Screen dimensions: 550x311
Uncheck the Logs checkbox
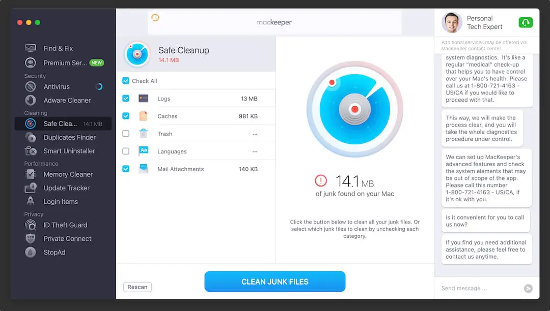(x=126, y=98)
